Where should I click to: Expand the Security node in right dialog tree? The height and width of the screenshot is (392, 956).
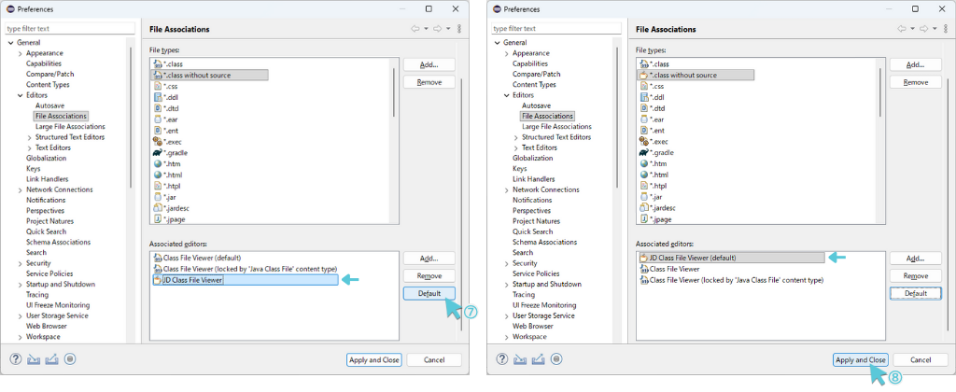click(x=507, y=263)
